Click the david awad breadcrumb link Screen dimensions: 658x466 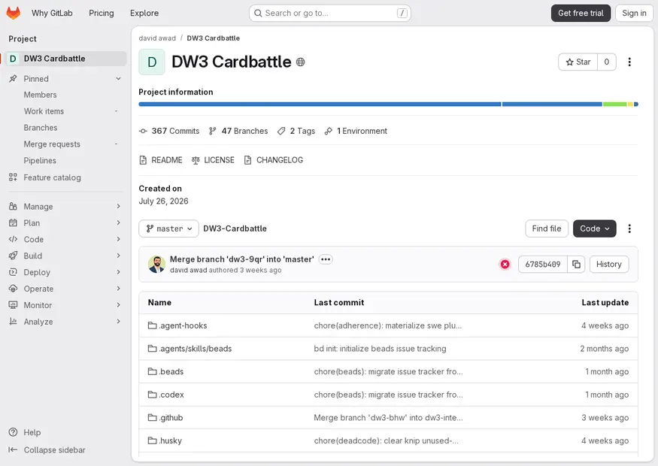pos(157,38)
